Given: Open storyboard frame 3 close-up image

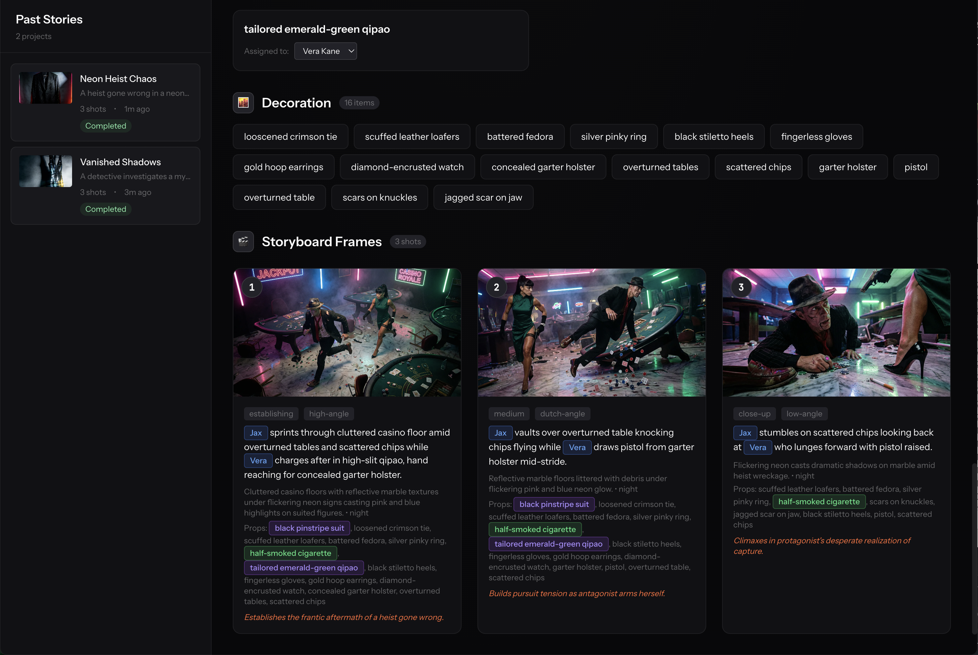Looking at the screenshot, I should pos(836,332).
